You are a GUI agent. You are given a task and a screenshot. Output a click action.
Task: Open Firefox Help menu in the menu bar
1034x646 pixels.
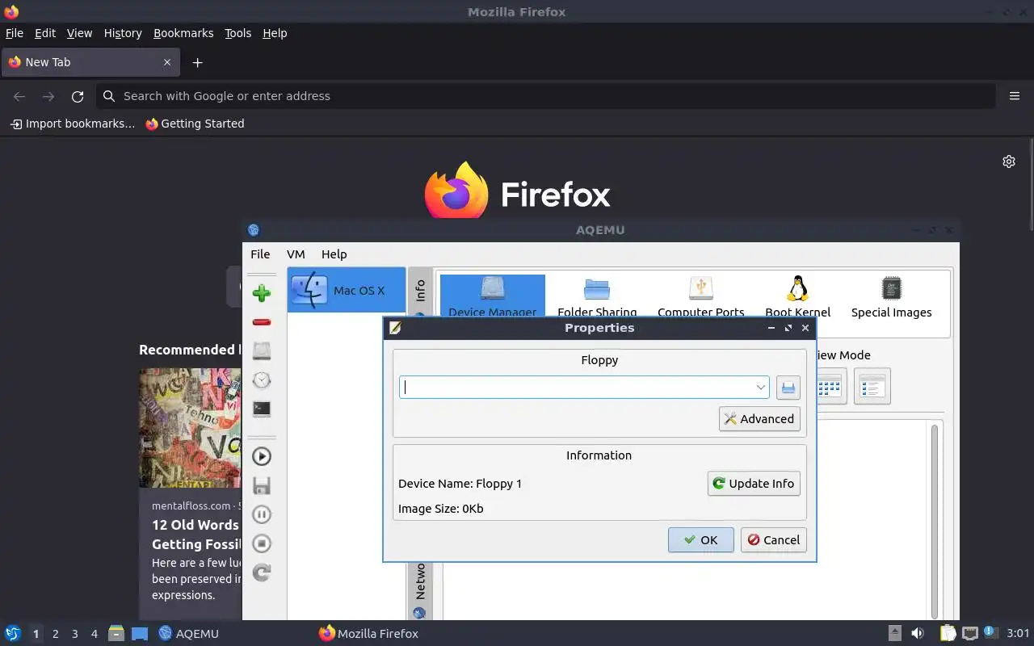(275, 33)
